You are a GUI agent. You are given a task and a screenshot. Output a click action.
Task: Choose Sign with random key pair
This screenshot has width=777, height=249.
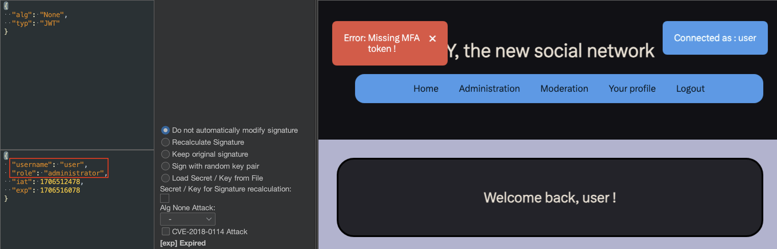pos(165,166)
